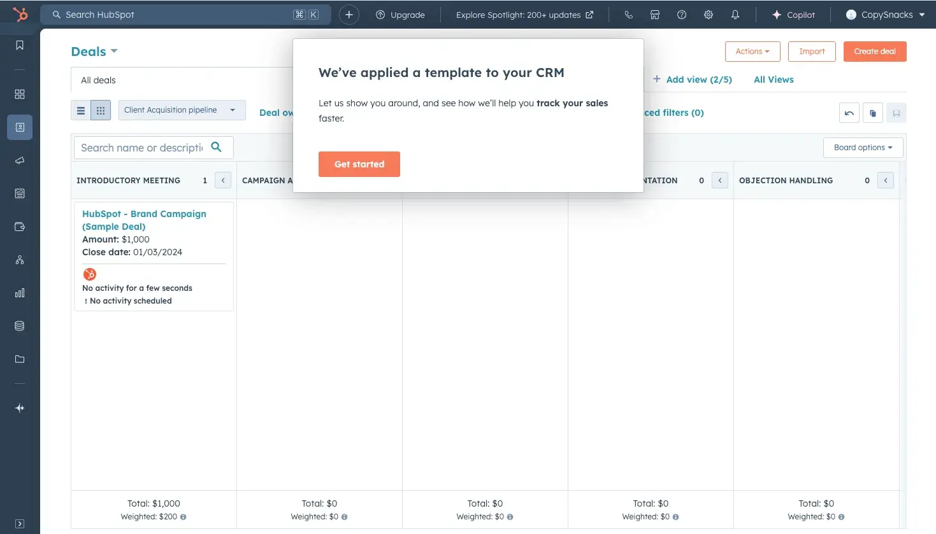Click the Create deal button

click(x=874, y=52)
